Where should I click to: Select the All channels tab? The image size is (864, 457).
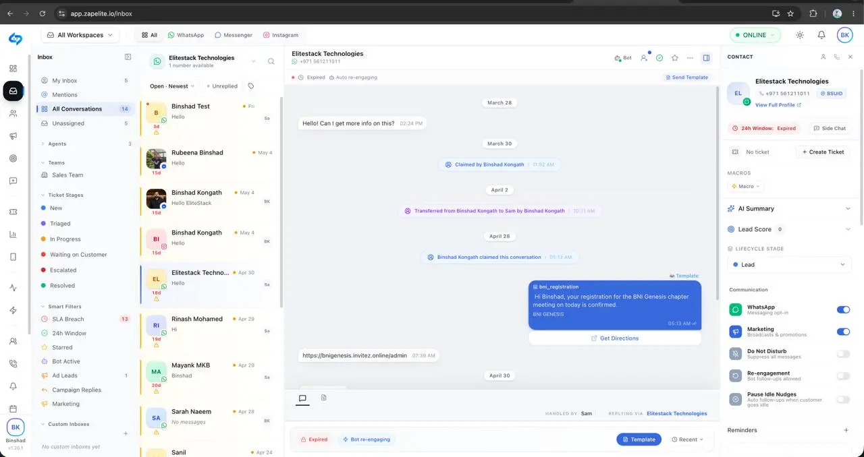point(149,35)
